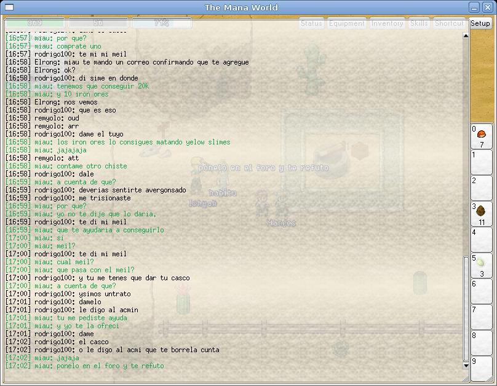The height and width of the screenshot is (386, 497).
Task: Click chat line 'tu me pediste ayuda'
Action: pyautogui.click(x=66, y=318)
